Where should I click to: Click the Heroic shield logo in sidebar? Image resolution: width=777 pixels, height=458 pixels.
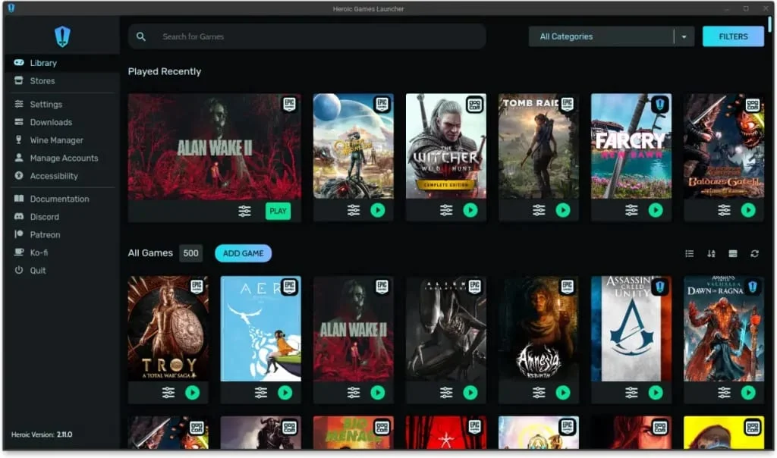pyautogui.click(x=62, y=36)
